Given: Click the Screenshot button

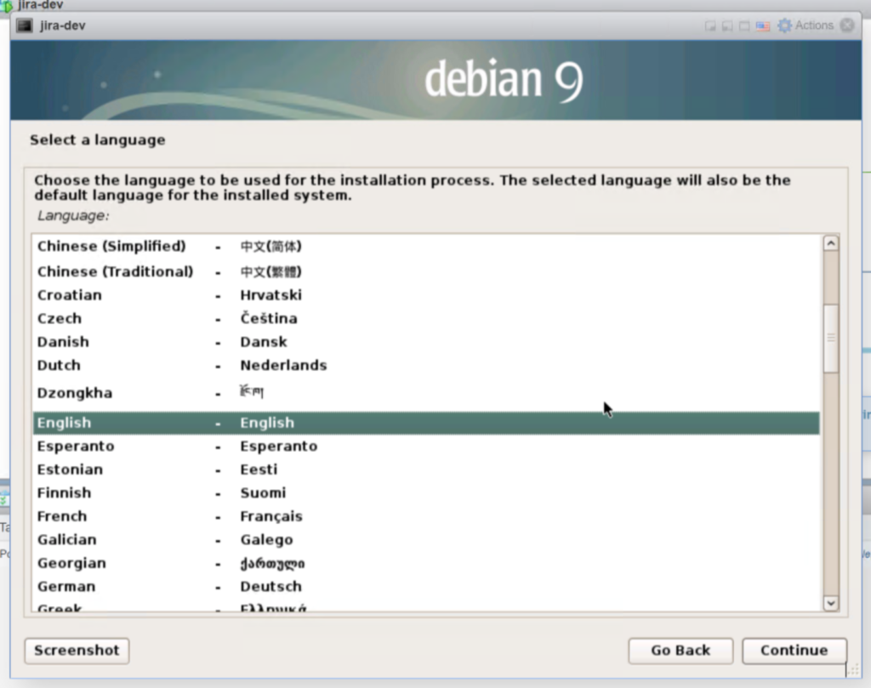Looking at the screenshot, I should [x=77, y=651].
